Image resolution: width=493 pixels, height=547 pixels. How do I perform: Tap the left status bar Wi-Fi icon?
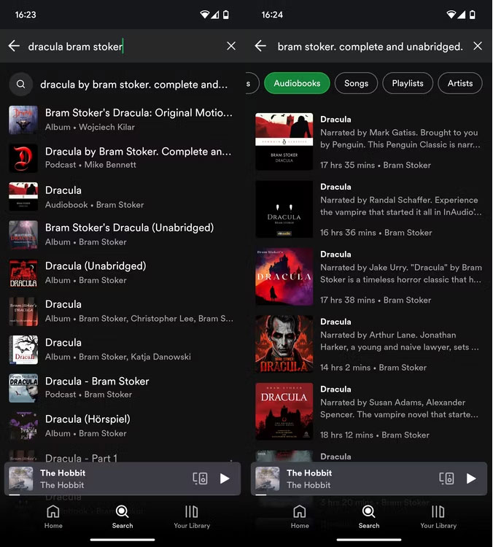click(x=205, y=15)
